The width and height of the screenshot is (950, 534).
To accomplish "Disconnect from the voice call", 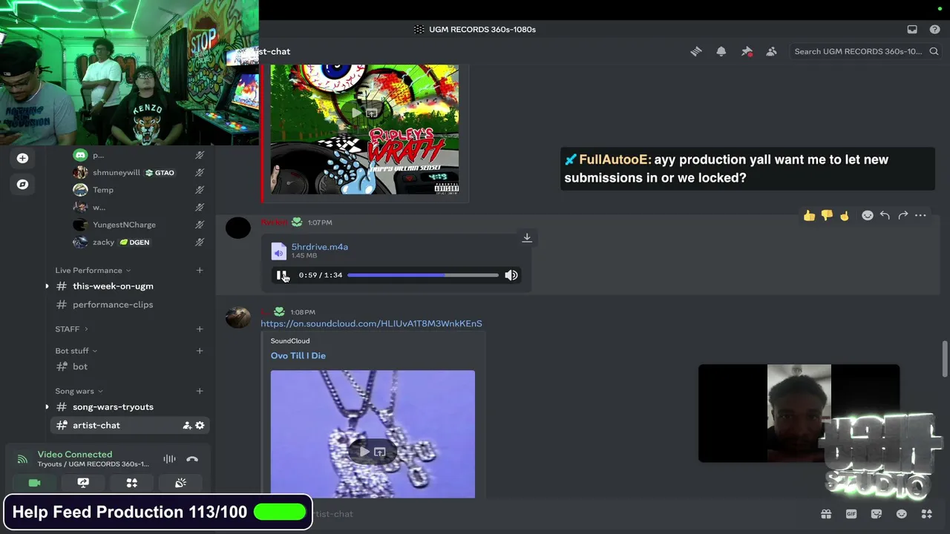I will pos(192,459).
